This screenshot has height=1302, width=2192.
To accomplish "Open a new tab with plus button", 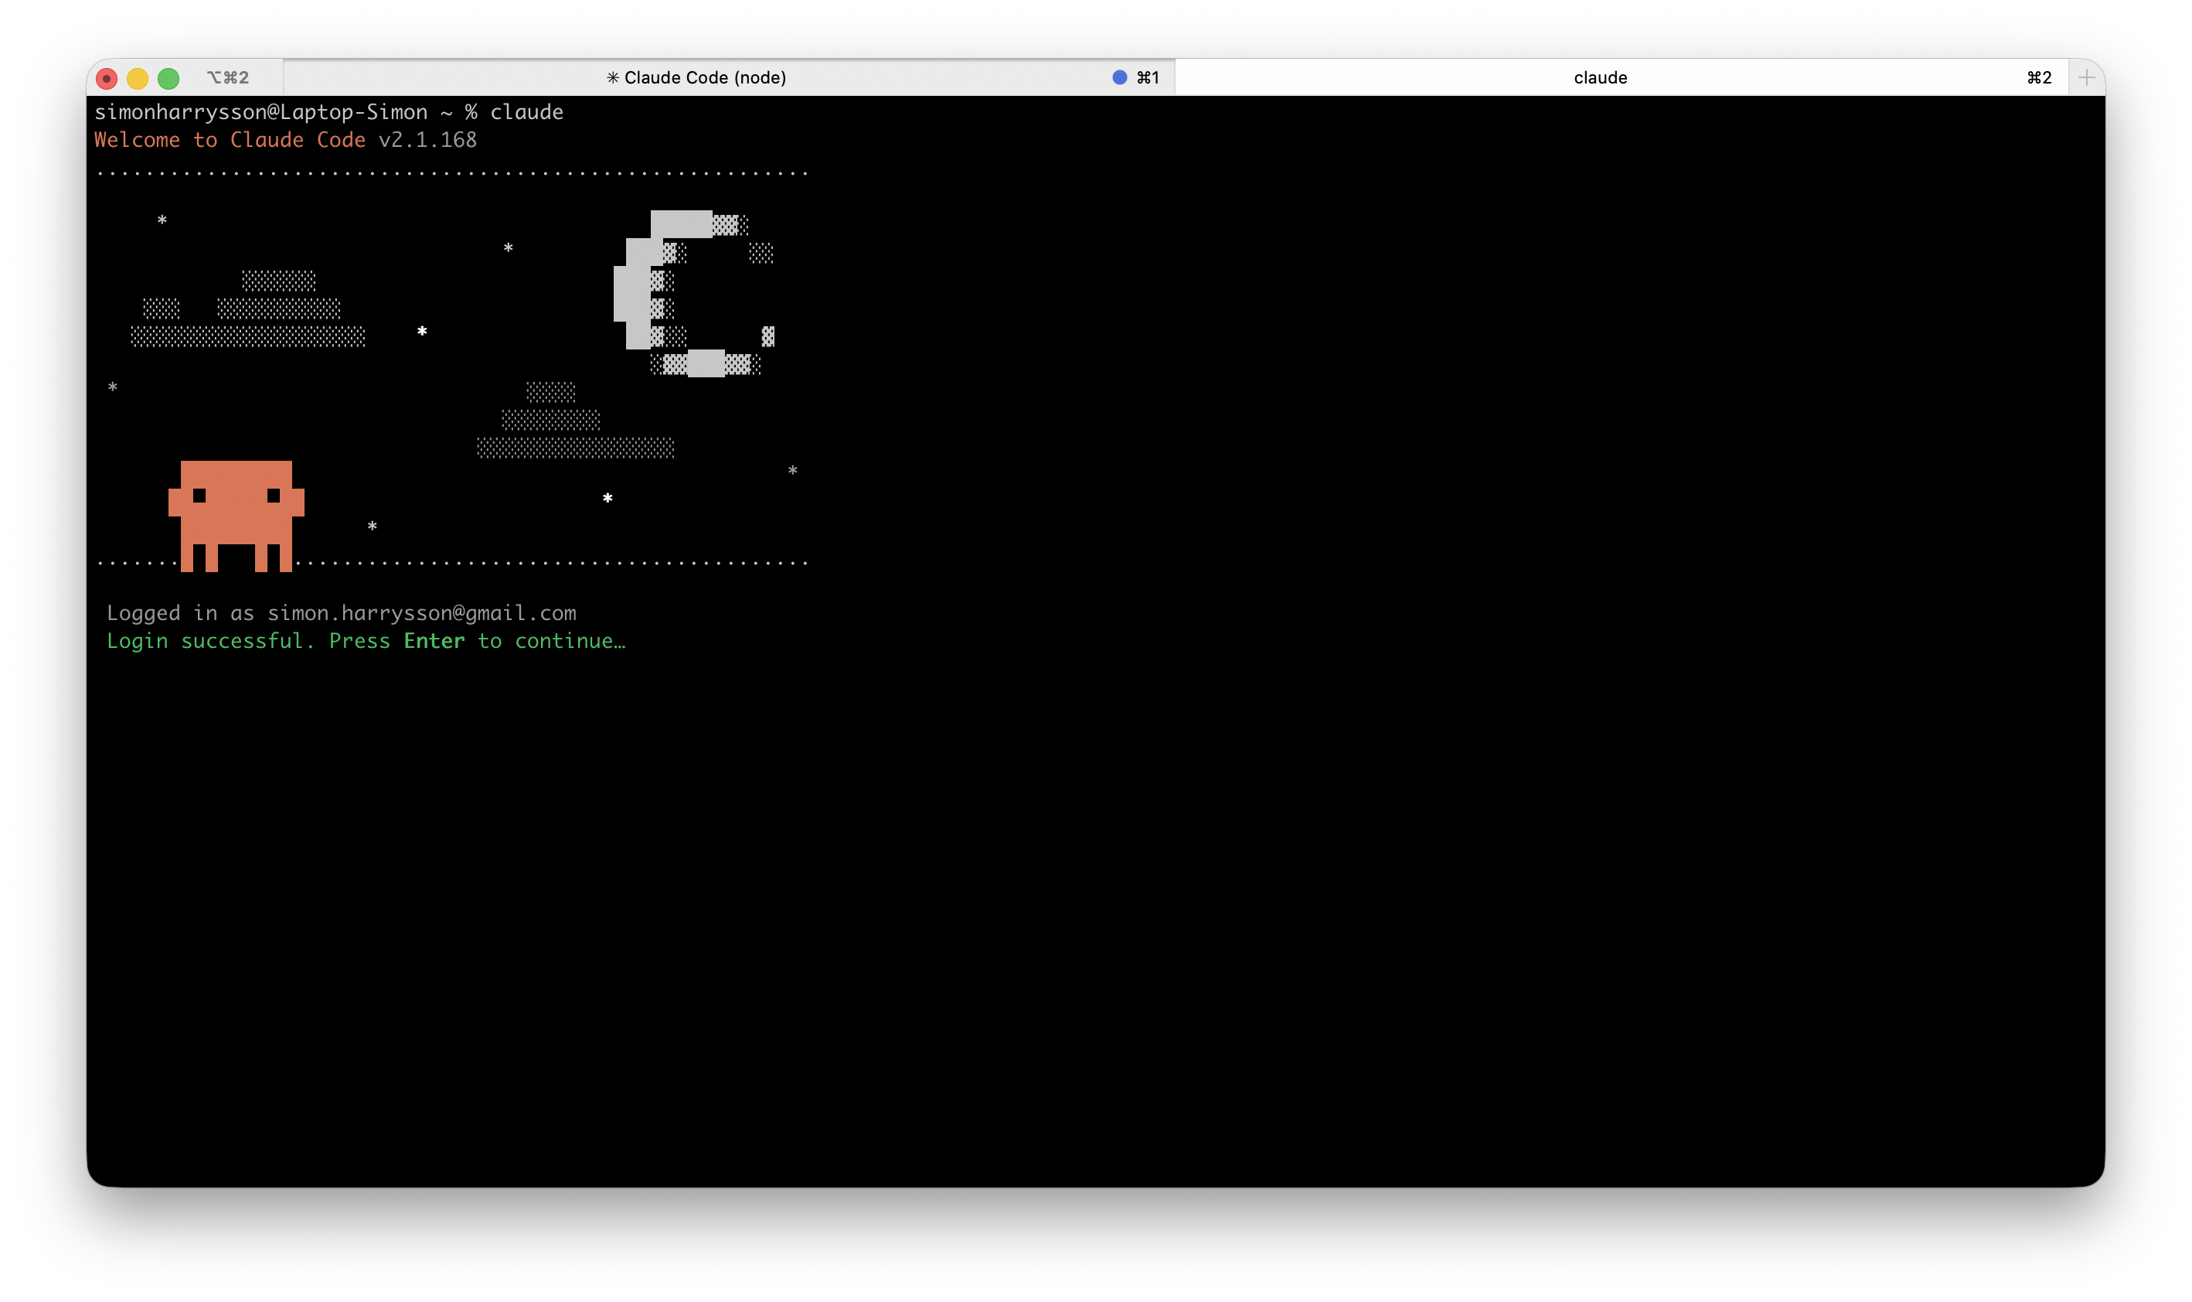I will tap(2086, 77).
